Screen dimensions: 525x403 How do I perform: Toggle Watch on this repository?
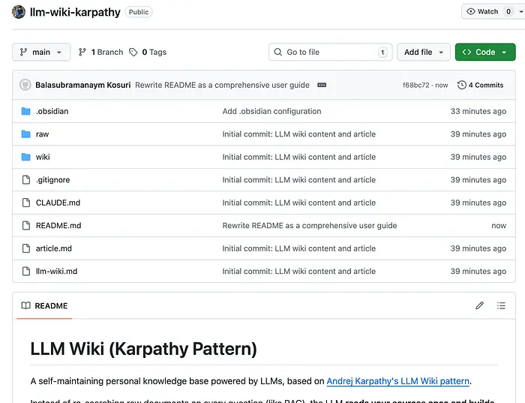(x=488, y=11)
